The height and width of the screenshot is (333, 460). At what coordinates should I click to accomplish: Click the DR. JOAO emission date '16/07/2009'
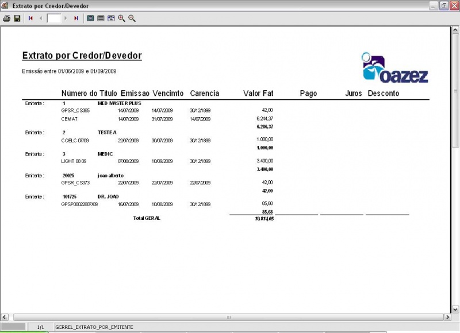[128, 204]
